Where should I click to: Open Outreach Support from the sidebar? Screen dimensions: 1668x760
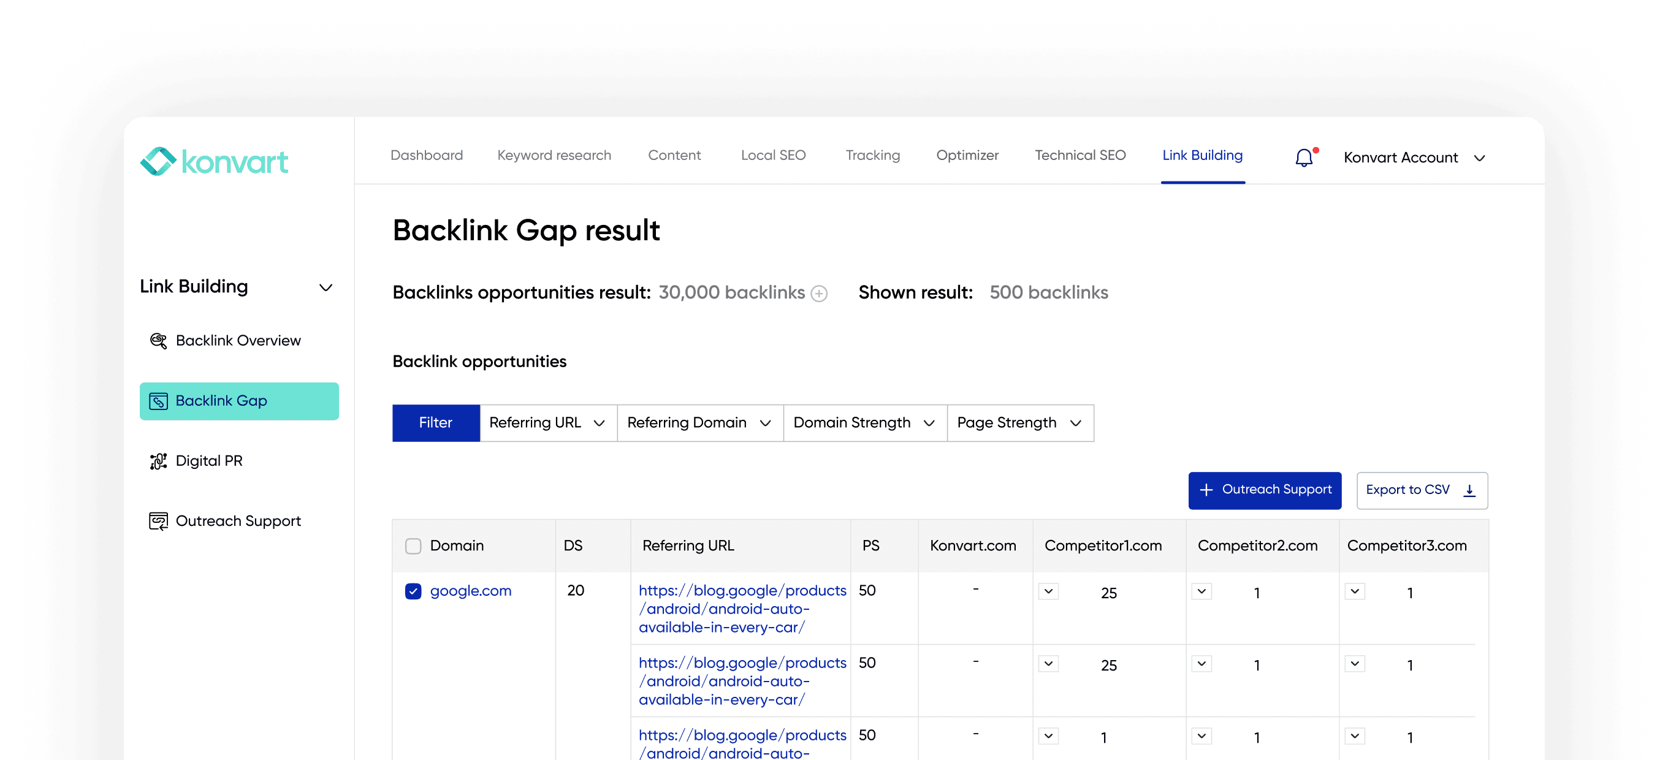coord(239,520)
